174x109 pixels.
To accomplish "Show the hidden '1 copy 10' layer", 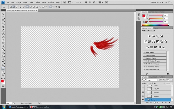I will pyautogui.click(x=143, y=89).
